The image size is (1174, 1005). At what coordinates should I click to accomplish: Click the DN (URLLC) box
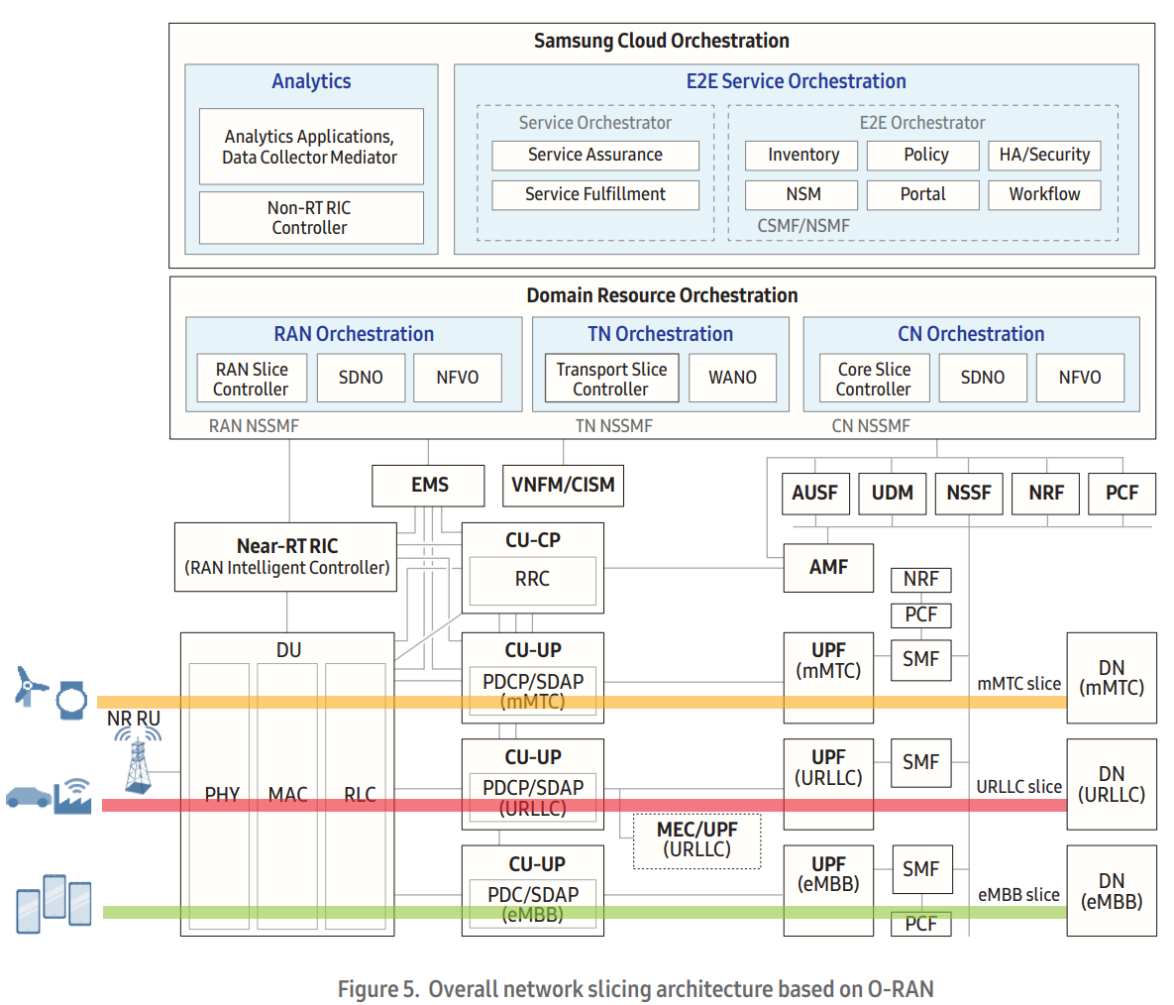(x=1112, y=784)
